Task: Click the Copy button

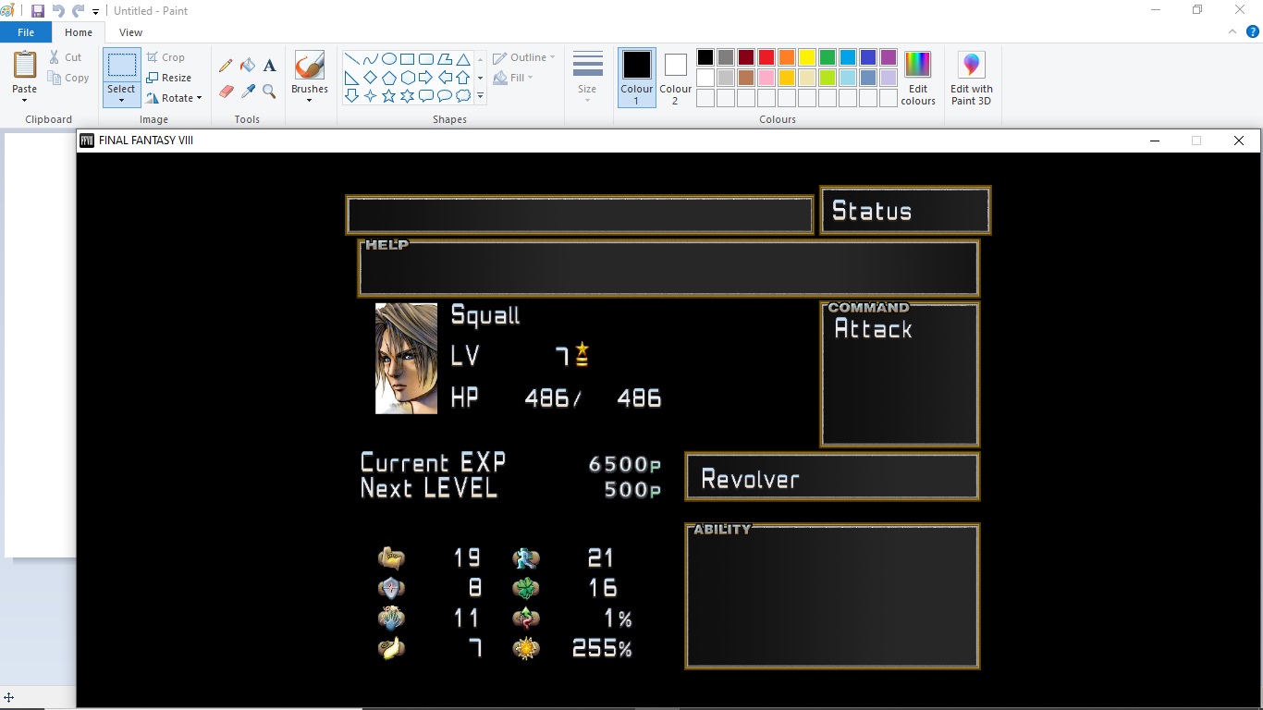Action: coord(69,78)
